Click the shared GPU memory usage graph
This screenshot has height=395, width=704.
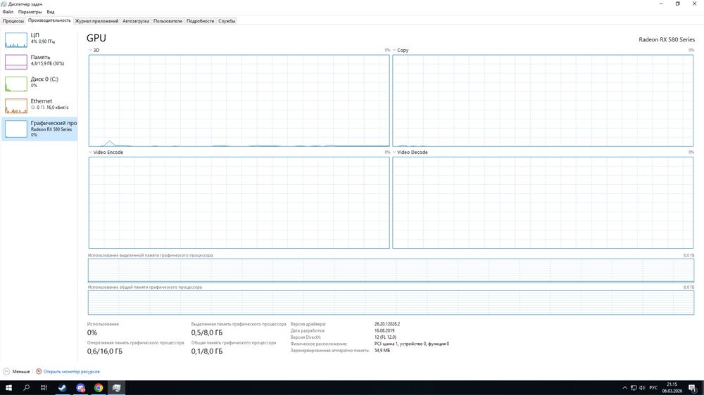(391, 303)
